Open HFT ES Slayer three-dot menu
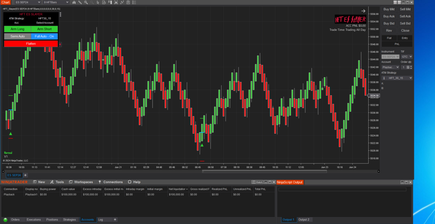Viewport: 435px width, 224px height. pyautogui.click(x=61, y=14)
